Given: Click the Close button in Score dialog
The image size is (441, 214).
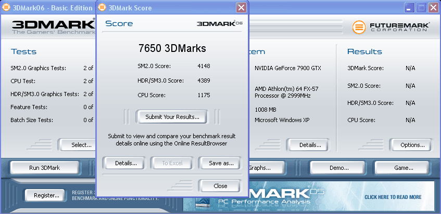Looking at the screenshot, I should 220,186.
